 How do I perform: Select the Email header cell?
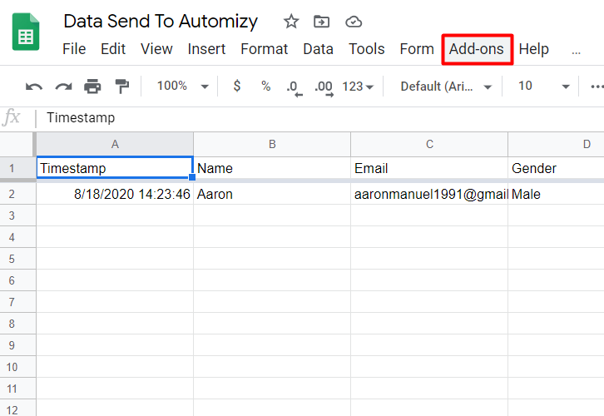pos(429,168)
